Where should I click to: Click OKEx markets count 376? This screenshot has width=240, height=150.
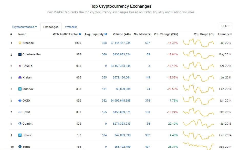pos(148,101)
